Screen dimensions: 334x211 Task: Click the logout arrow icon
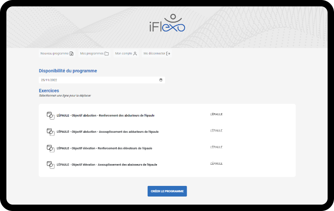[168, 54]
